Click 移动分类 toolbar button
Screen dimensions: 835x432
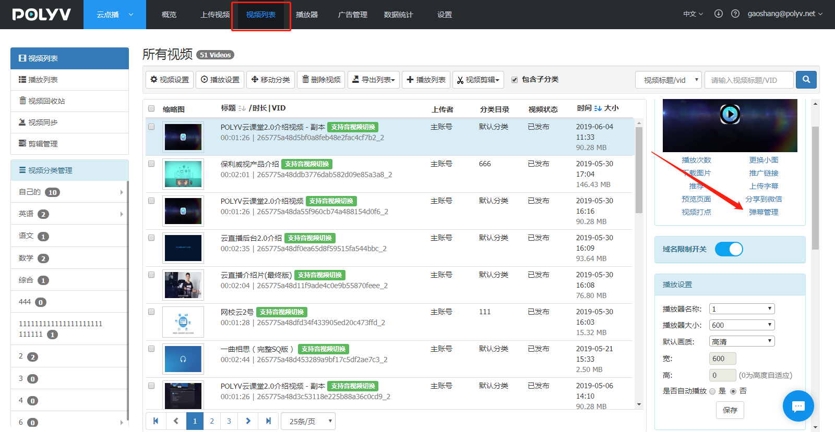point(270,80)
